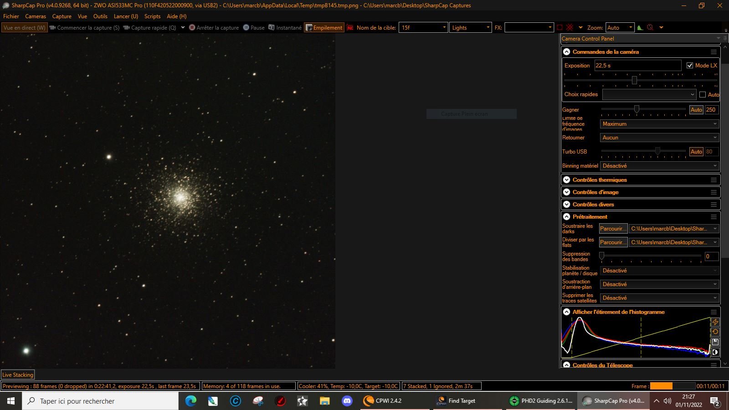
Task: Open the Lights frame type dropdown
Action: [x=470, y=27]
